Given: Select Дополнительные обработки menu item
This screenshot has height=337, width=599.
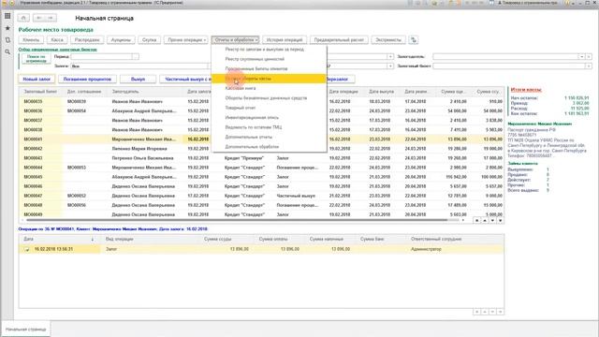Looking at the screenshot, I should pyautogui.click(x=269, y=147).
